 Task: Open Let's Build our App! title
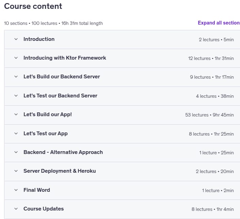48,114
